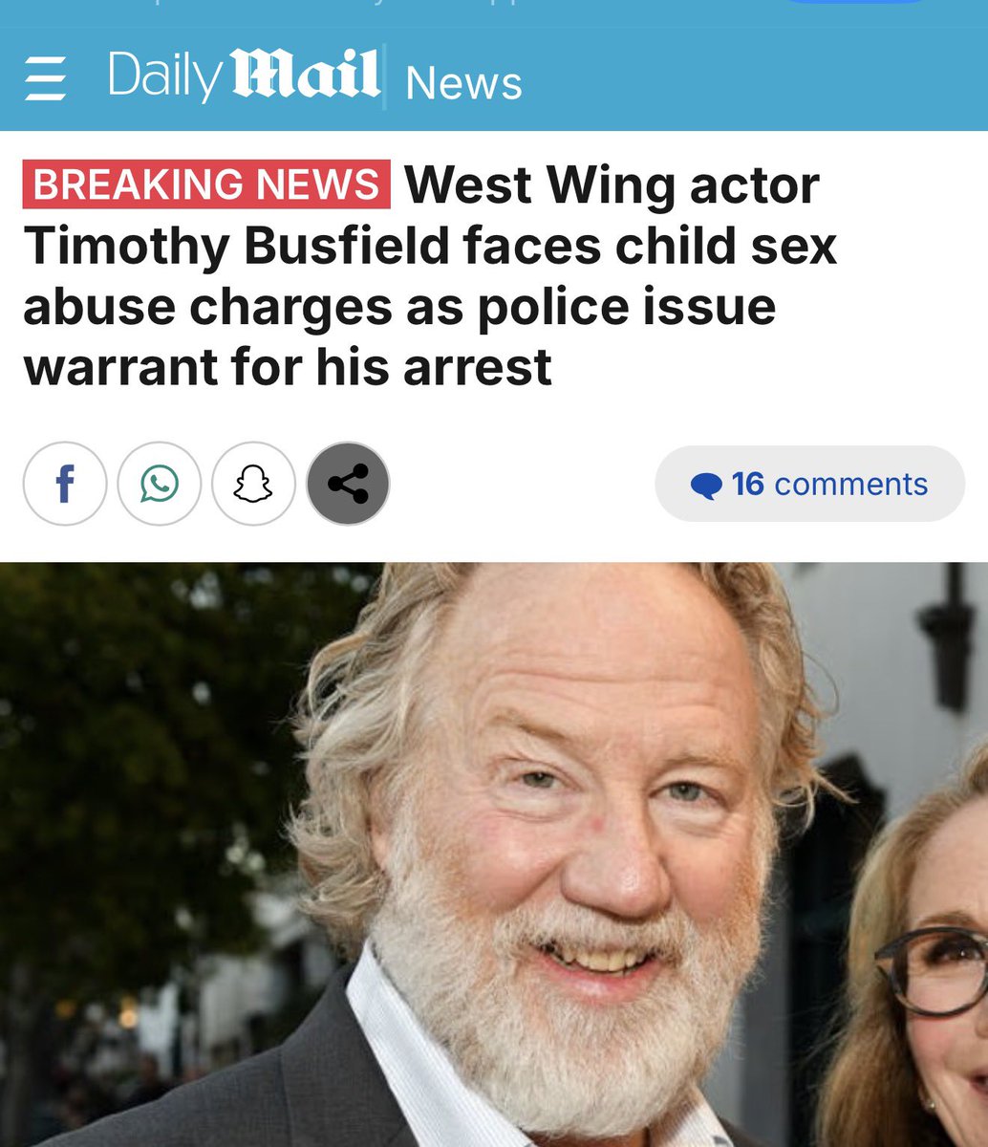Viewport: 988px width, 1147px height.
Task: Open the bearded man's article photo
Action: coord(494,855)
